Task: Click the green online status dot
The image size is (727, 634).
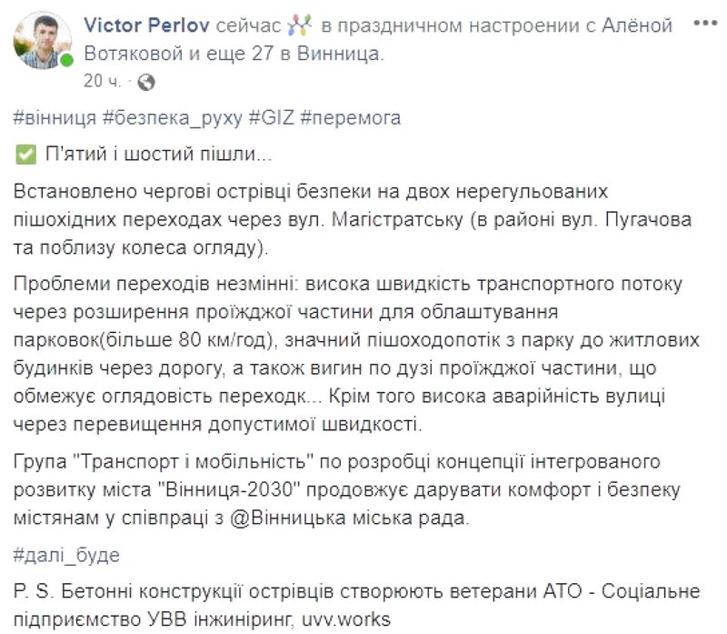Action: [x=66, y=60]
